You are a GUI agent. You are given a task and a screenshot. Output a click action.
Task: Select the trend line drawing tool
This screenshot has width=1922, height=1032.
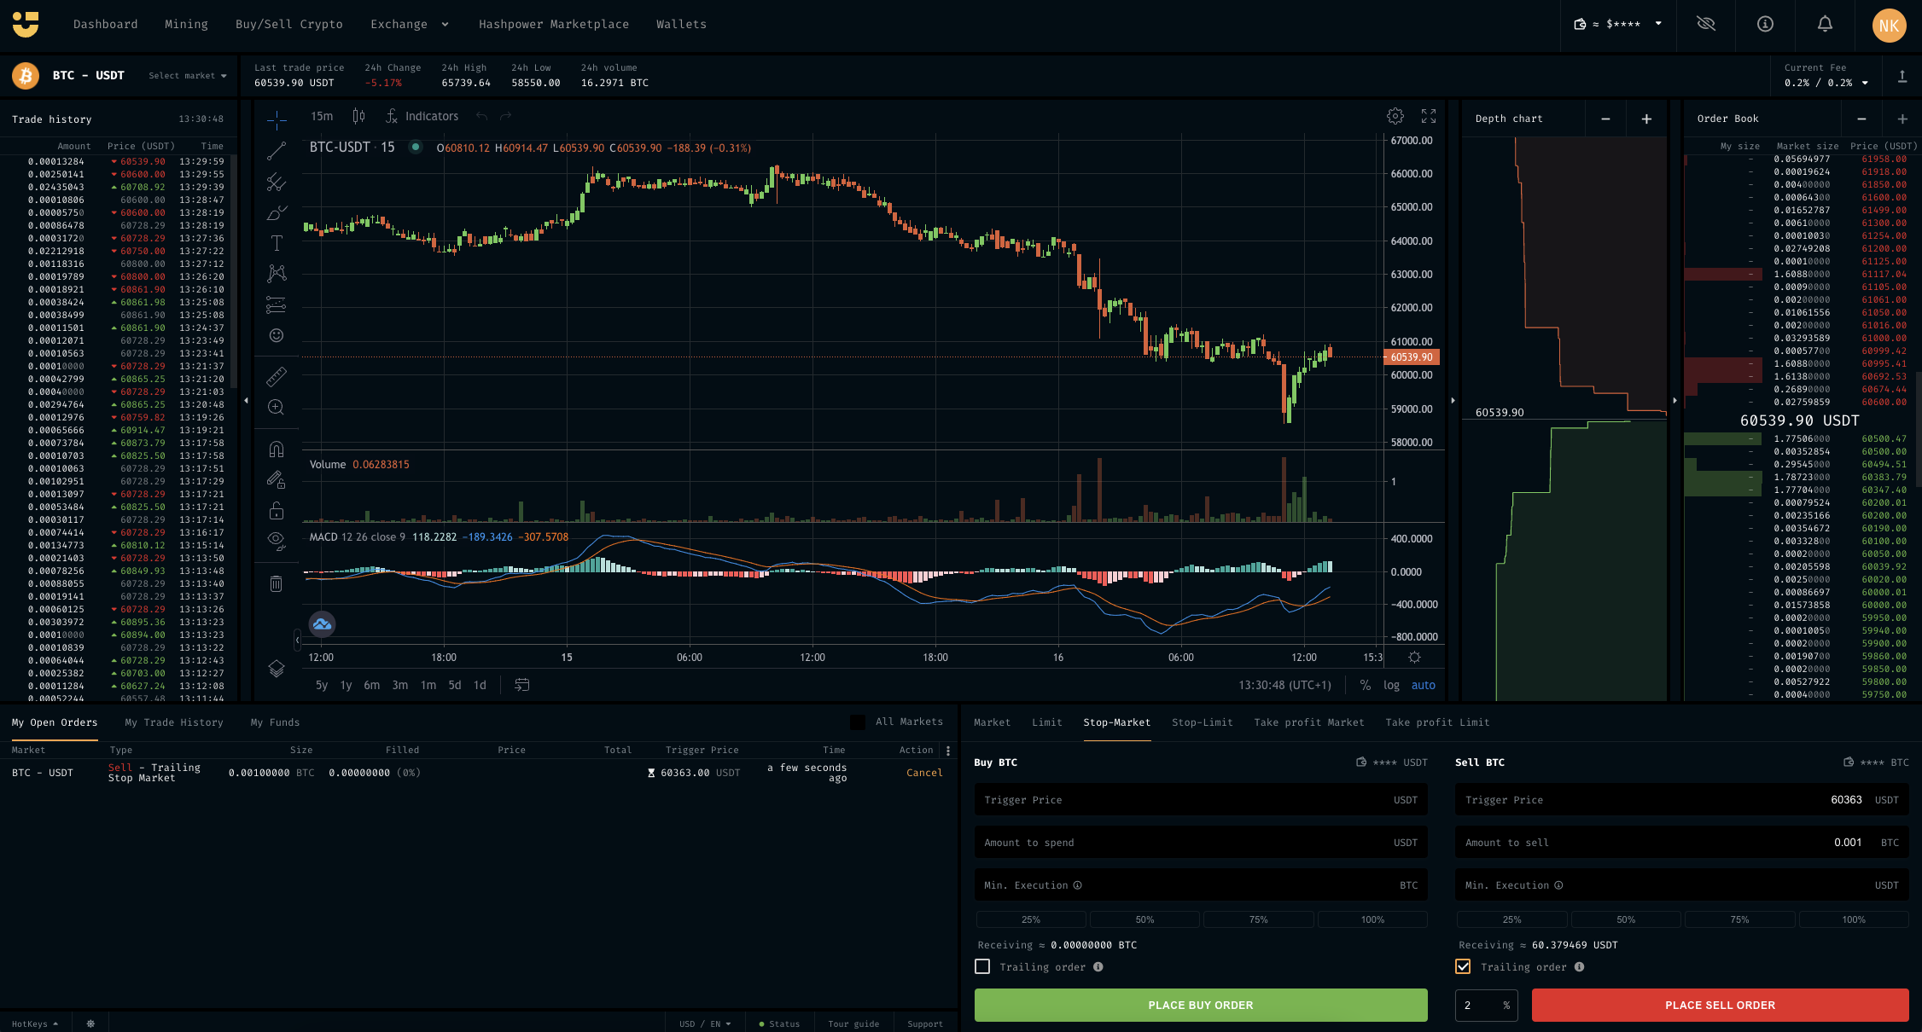click(277, 152)
